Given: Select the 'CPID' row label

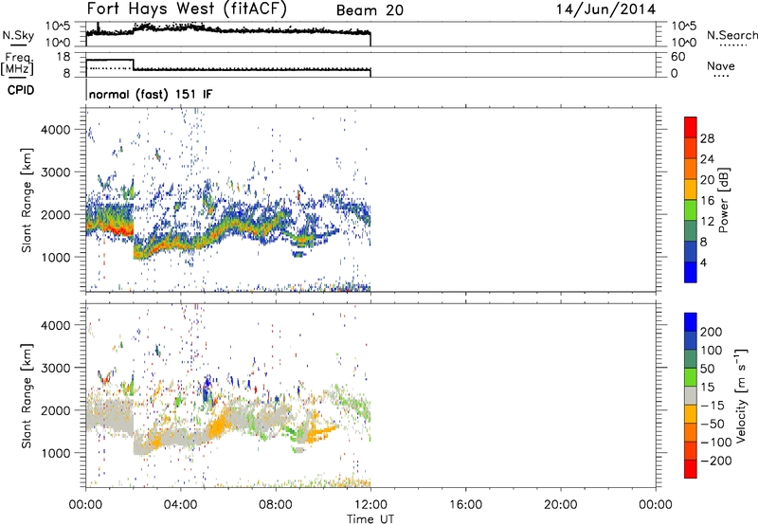Looking at the screenshot, I should [x=21, y=90].
